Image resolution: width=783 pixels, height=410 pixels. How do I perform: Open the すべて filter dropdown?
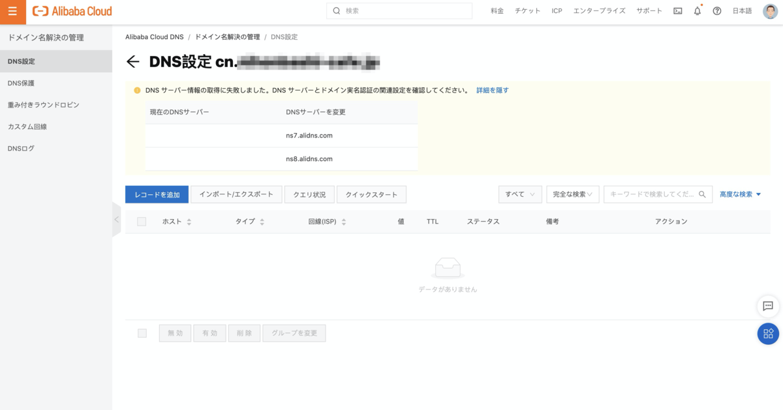(x=519, y=194)
